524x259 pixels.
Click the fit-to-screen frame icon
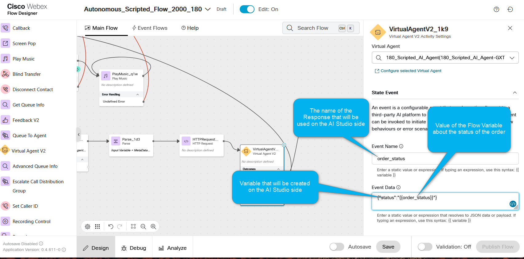pyautogui.click(x=133, y=226)
